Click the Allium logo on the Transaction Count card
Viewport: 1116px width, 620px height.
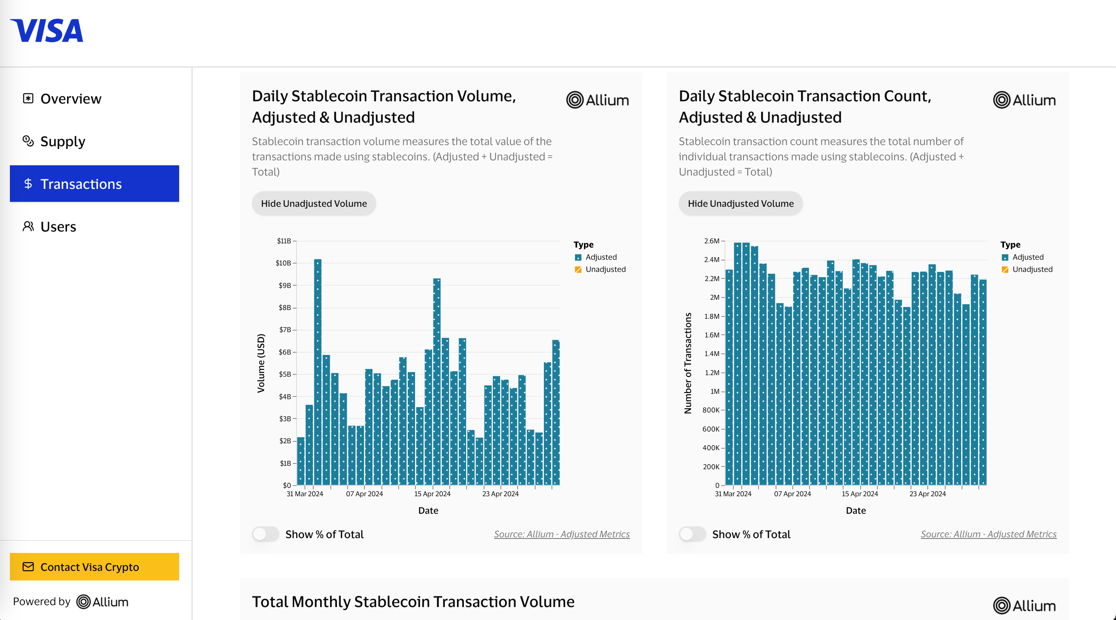click(1024, 100)
